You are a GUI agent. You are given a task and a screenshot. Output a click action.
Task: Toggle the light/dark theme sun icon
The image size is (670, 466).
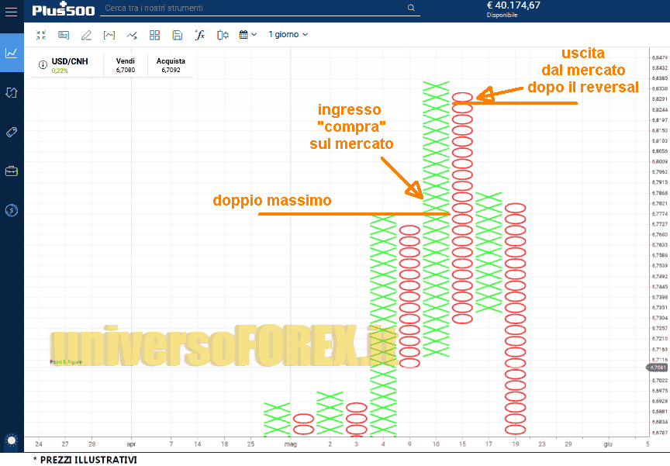pyautogui.click(x=12, y=441)
